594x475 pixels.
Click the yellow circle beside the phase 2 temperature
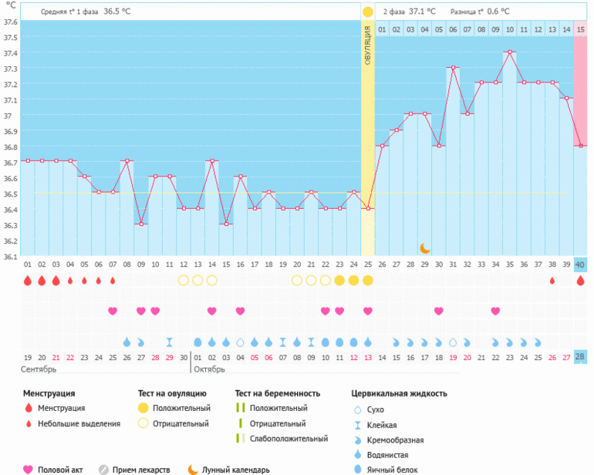[x=368, y=12]
